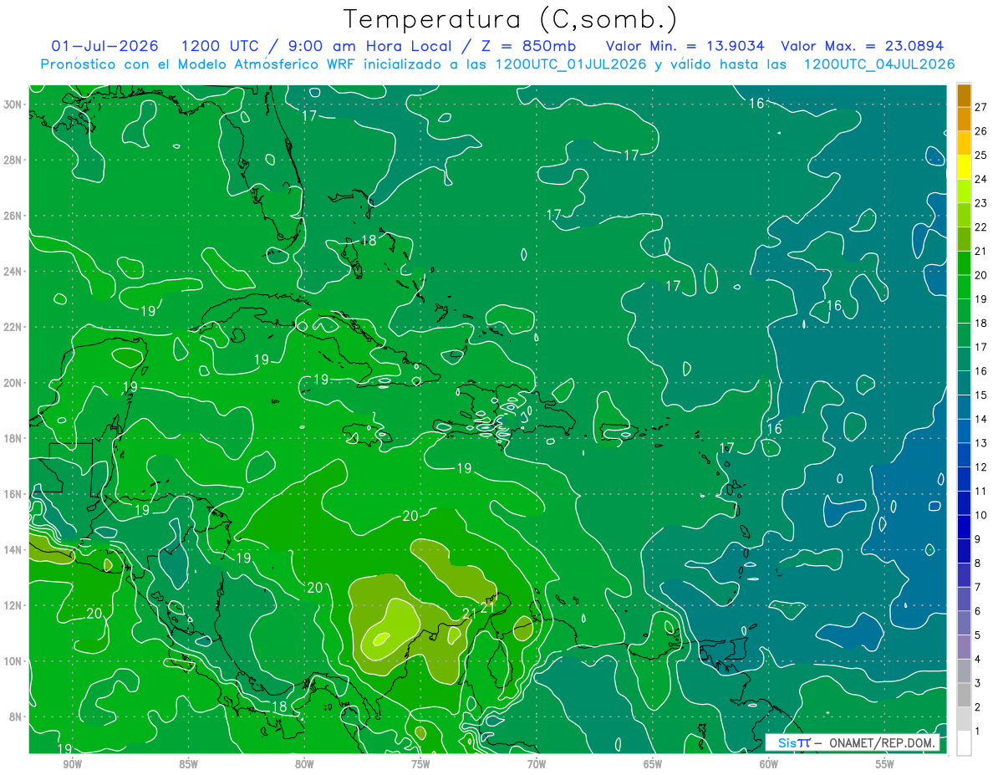Click the longitude axis label "85W"
The height and width of the screenshot is (775, 1003).
click(x=188, y=764)
